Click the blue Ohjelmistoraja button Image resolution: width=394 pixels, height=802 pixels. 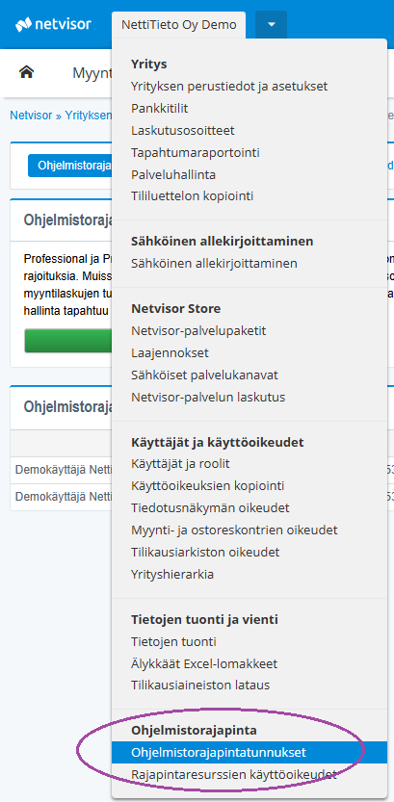(70, 166)
